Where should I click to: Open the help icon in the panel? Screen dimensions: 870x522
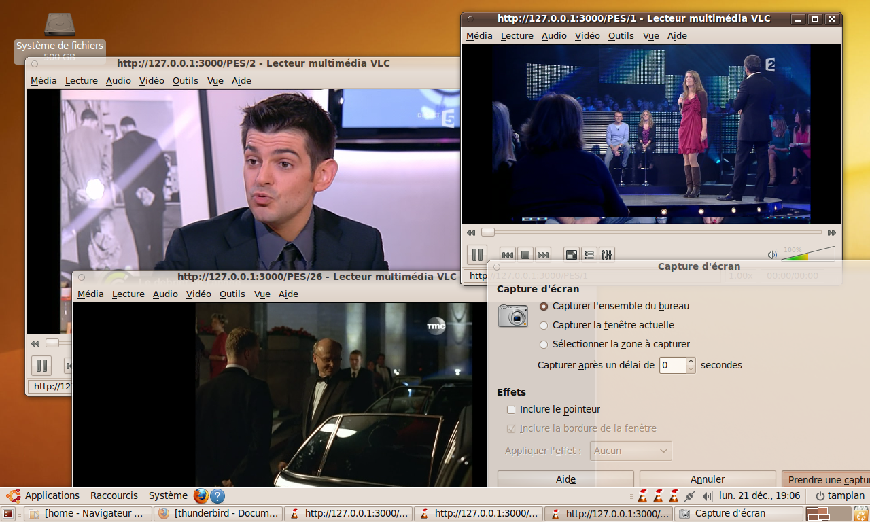[217, 495]
